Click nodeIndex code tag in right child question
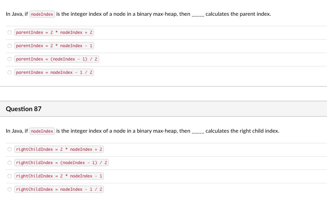Screen dimensions: 327x199 (x=42, y=131)
